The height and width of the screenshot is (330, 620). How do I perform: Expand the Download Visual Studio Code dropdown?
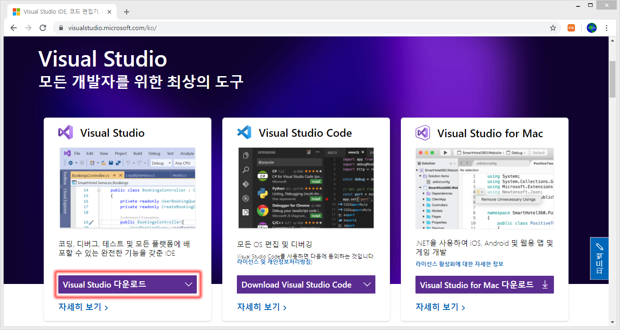(x=367, y=284)
